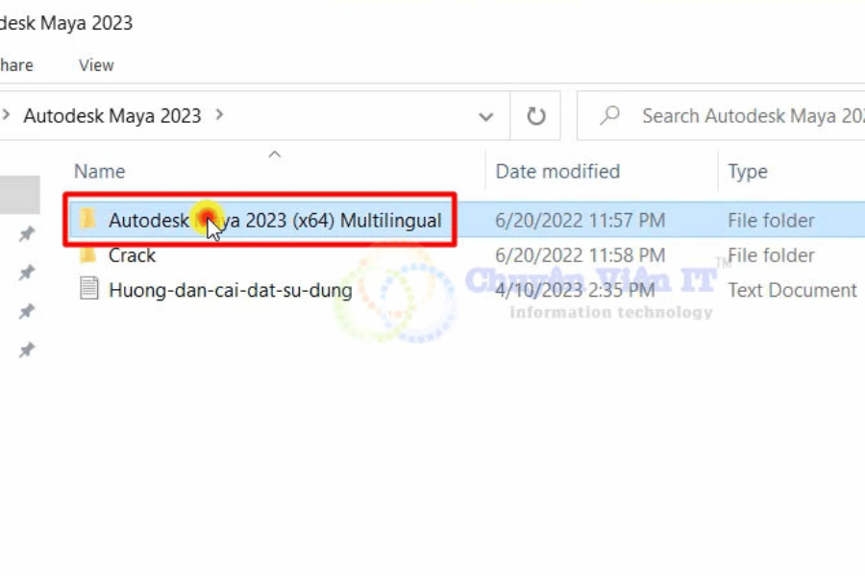Click the Autodesk Maya 2023 breadcrumb segment

pos(111,116)
